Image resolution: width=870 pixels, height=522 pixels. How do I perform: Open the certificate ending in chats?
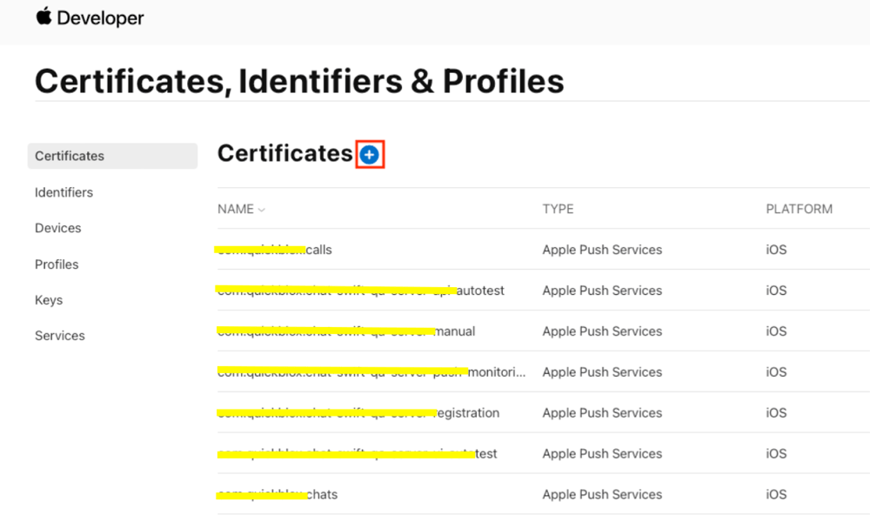(277, 494)
